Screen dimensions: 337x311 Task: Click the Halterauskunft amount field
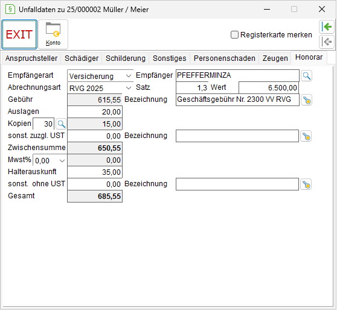95,172
